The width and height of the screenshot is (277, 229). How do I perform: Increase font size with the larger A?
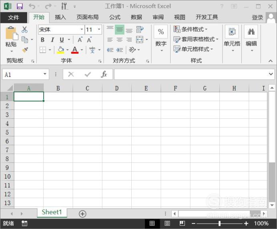[80, 40]
